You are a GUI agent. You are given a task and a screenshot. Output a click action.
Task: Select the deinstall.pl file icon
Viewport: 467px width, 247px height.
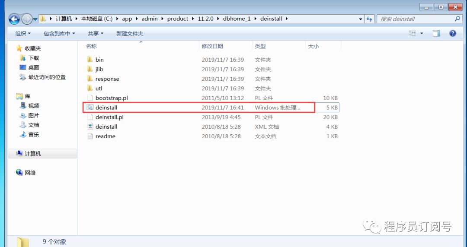[x=90, y=117]
